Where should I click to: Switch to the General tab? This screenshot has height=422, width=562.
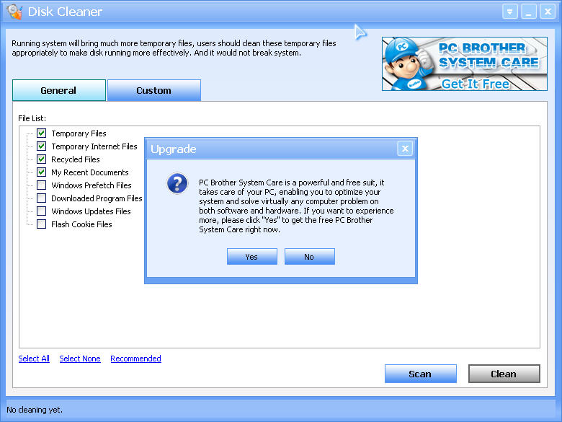pos(59,90)
